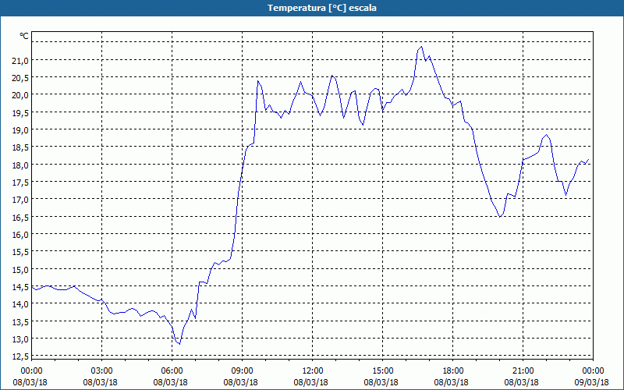Click the 09/03/18 date label
The image size is (624, 390).
(x=592, y=382)
